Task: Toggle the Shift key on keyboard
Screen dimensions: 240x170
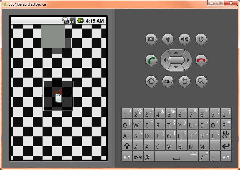Action: click(x=127, y=146)
